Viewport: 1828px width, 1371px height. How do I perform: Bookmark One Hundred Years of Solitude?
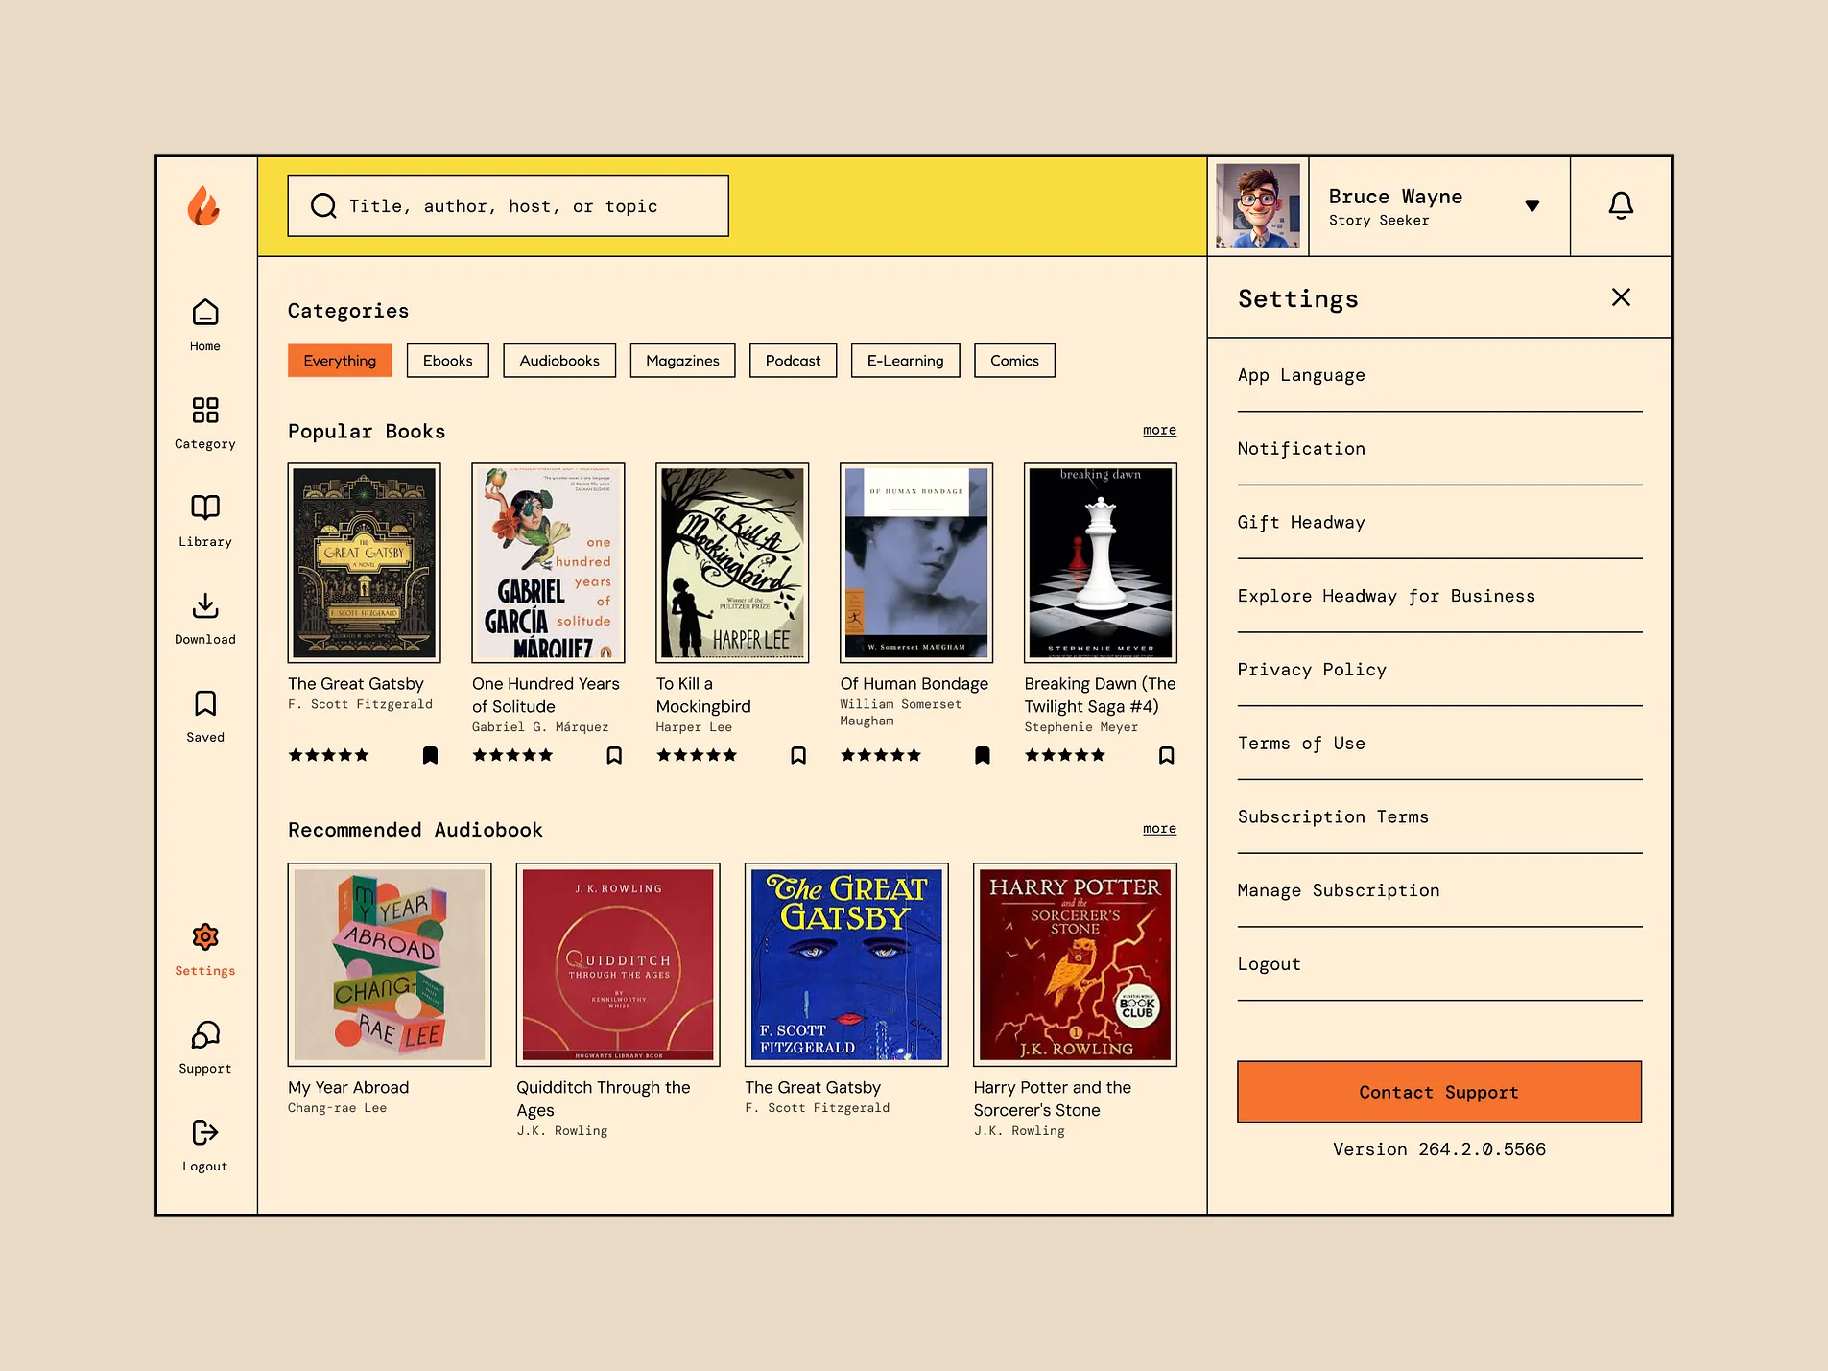click(x=614, y=756)
